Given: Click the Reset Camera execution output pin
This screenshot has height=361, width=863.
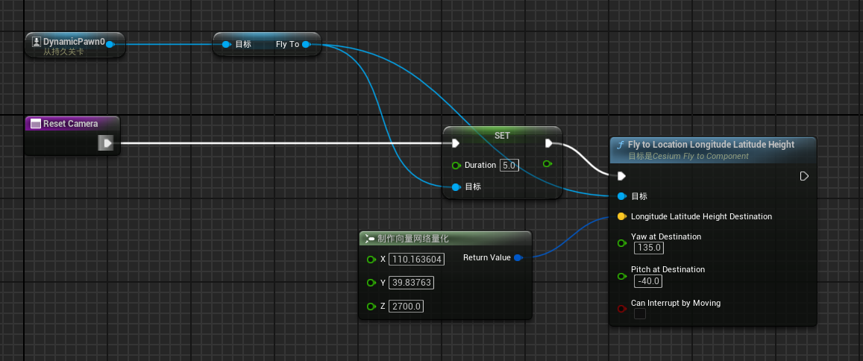Looking at the screenshot, I should pyautogui.click(x=106, y=144).
